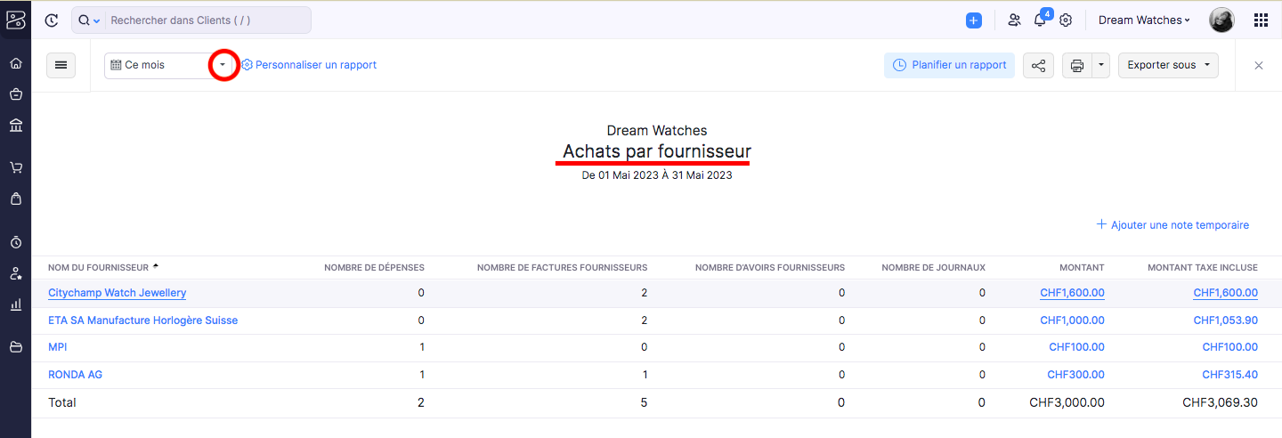
Task: Open the Sales cart sidebar icon
Action: click(x=15, y=167)
